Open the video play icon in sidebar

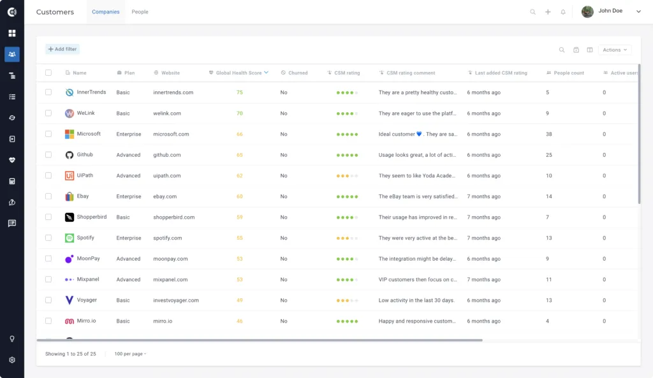click(12, 139)
